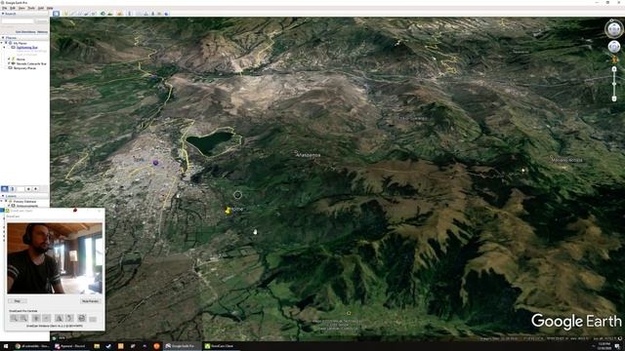This screenshot has height=351, width=625.
Task: Click the History link
Action: [x=42, y=32]
